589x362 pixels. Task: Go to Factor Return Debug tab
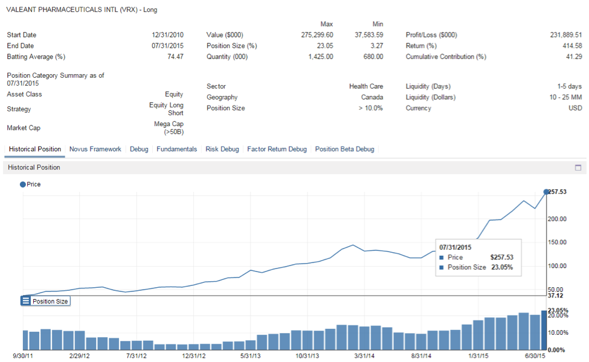277,149
